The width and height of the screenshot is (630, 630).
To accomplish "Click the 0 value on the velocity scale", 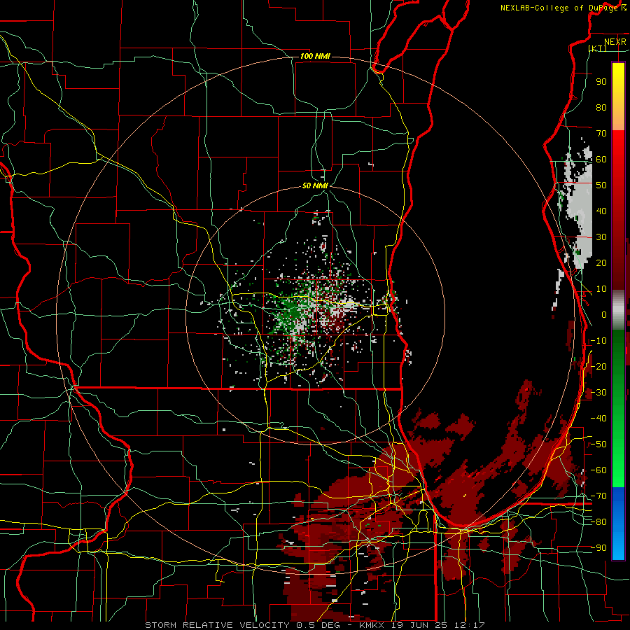I will point(604,314).
